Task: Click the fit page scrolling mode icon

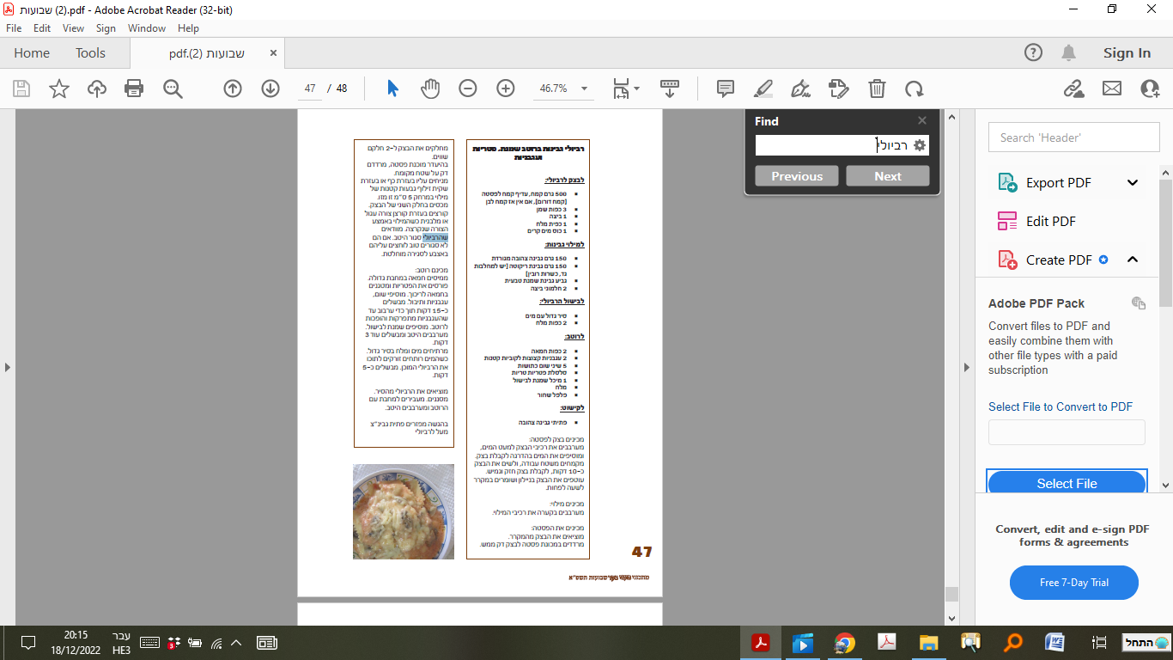Action: (621, 89)
